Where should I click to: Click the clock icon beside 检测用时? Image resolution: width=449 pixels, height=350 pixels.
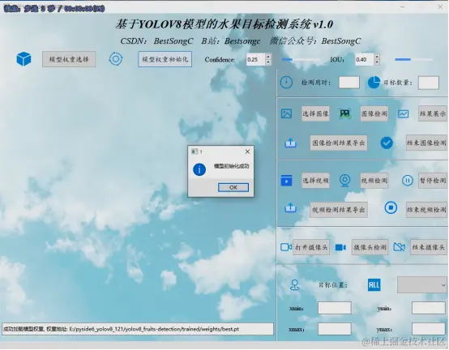(x=286, y=83)
